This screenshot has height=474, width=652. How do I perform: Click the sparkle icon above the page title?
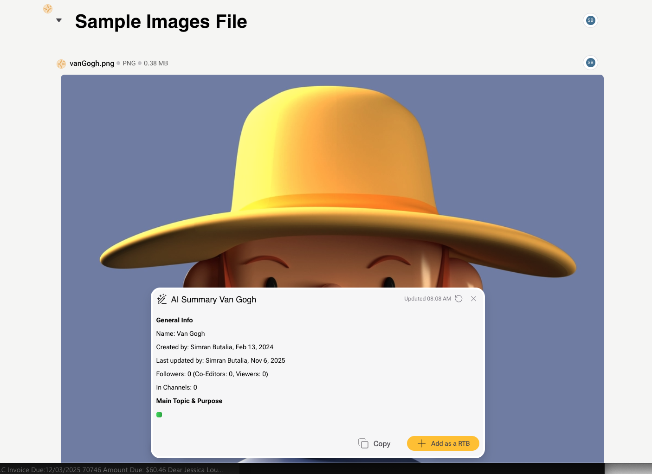point(48,9)
